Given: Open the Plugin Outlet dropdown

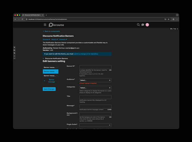Looking at the screenshot, I should pyautogui.click(x=95, y=125).
